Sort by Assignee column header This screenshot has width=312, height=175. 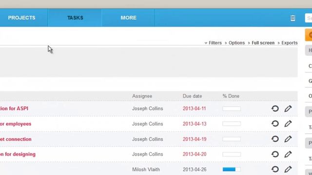[142, 96]
